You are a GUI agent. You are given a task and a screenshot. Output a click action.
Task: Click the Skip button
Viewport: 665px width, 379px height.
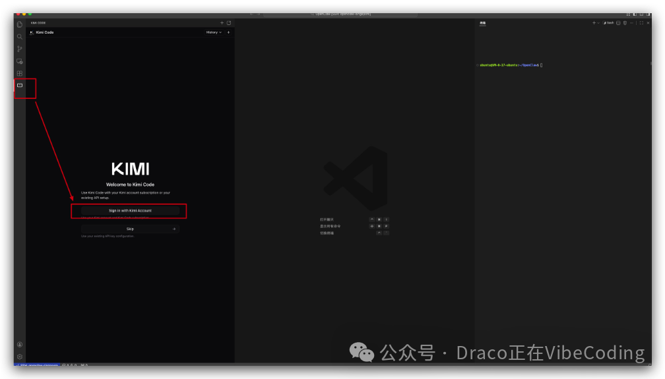(130, 229)
